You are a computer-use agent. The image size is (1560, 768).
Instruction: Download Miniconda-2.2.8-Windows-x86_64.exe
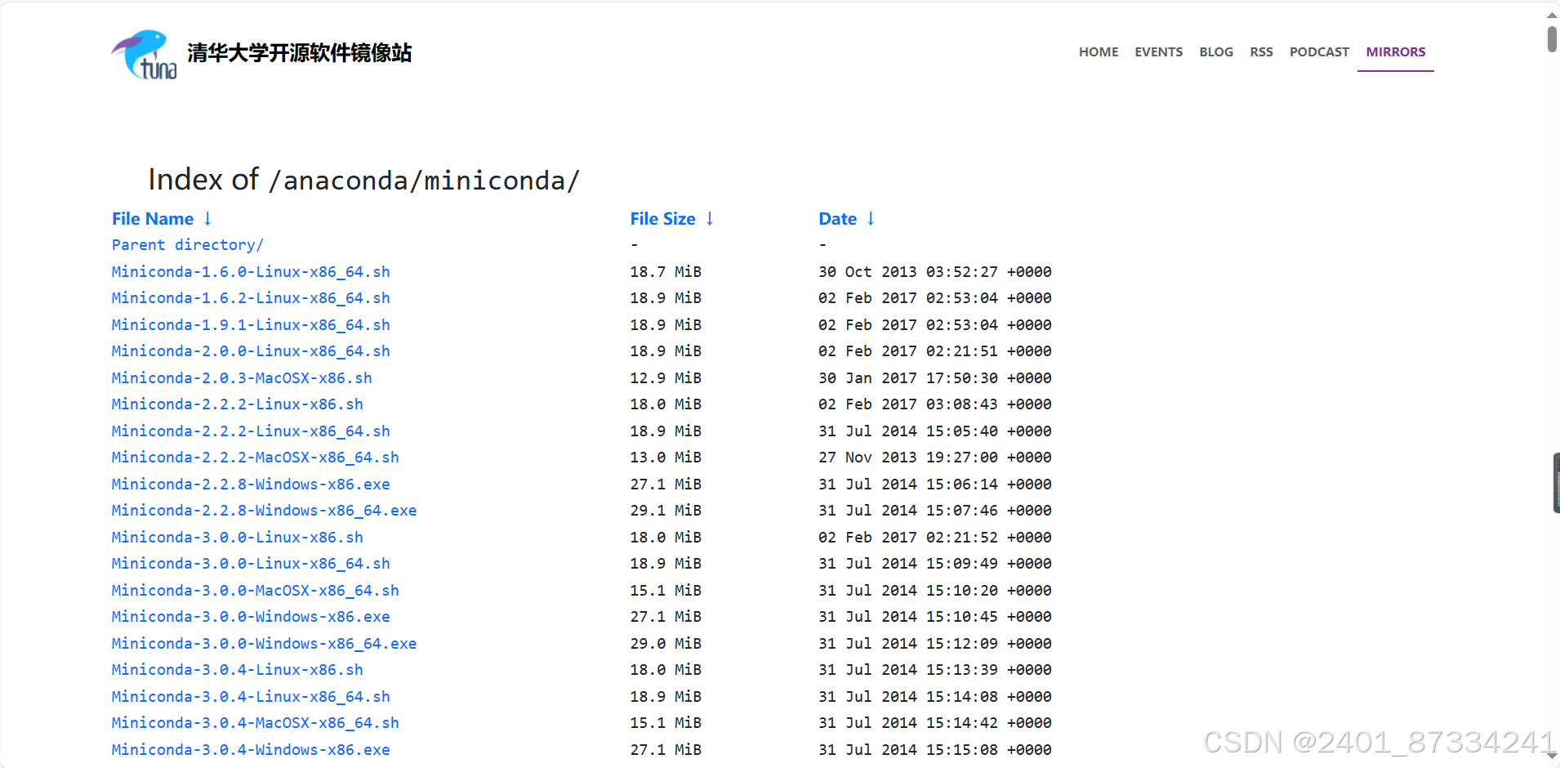265,511
